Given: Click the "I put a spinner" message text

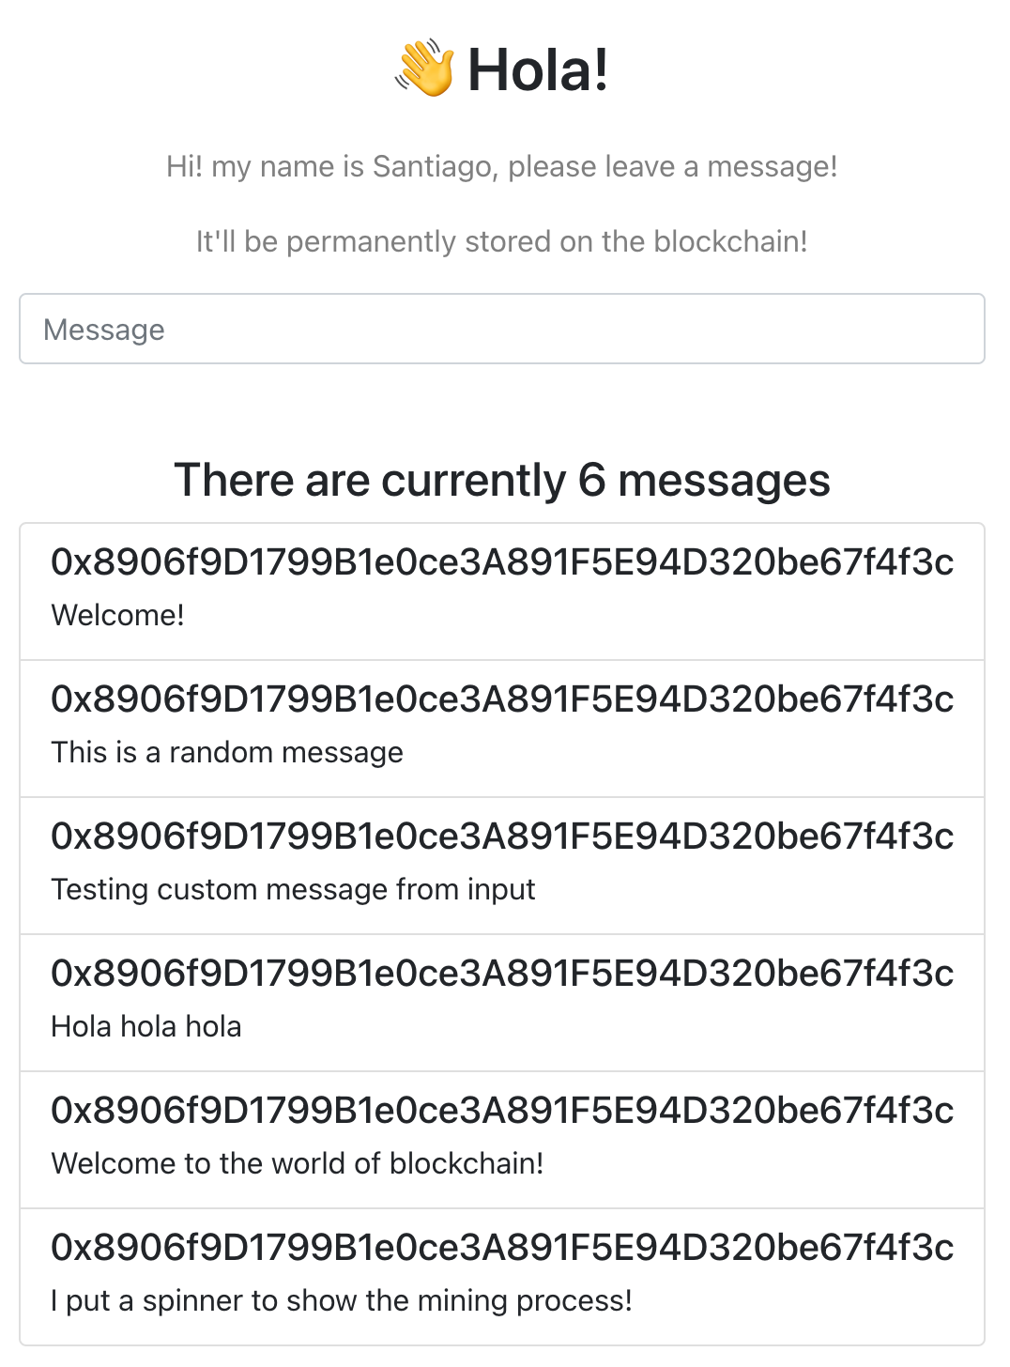Looking at the screenshot, I should (341, 1301).
